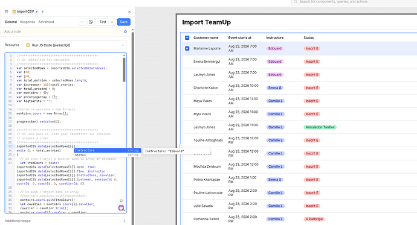Click Emma G tag in Charlotte Kakon row

pyautogui.click(x=275, y=88)
